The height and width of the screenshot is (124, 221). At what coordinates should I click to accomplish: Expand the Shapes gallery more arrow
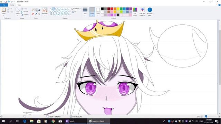(x=70, y=14)
